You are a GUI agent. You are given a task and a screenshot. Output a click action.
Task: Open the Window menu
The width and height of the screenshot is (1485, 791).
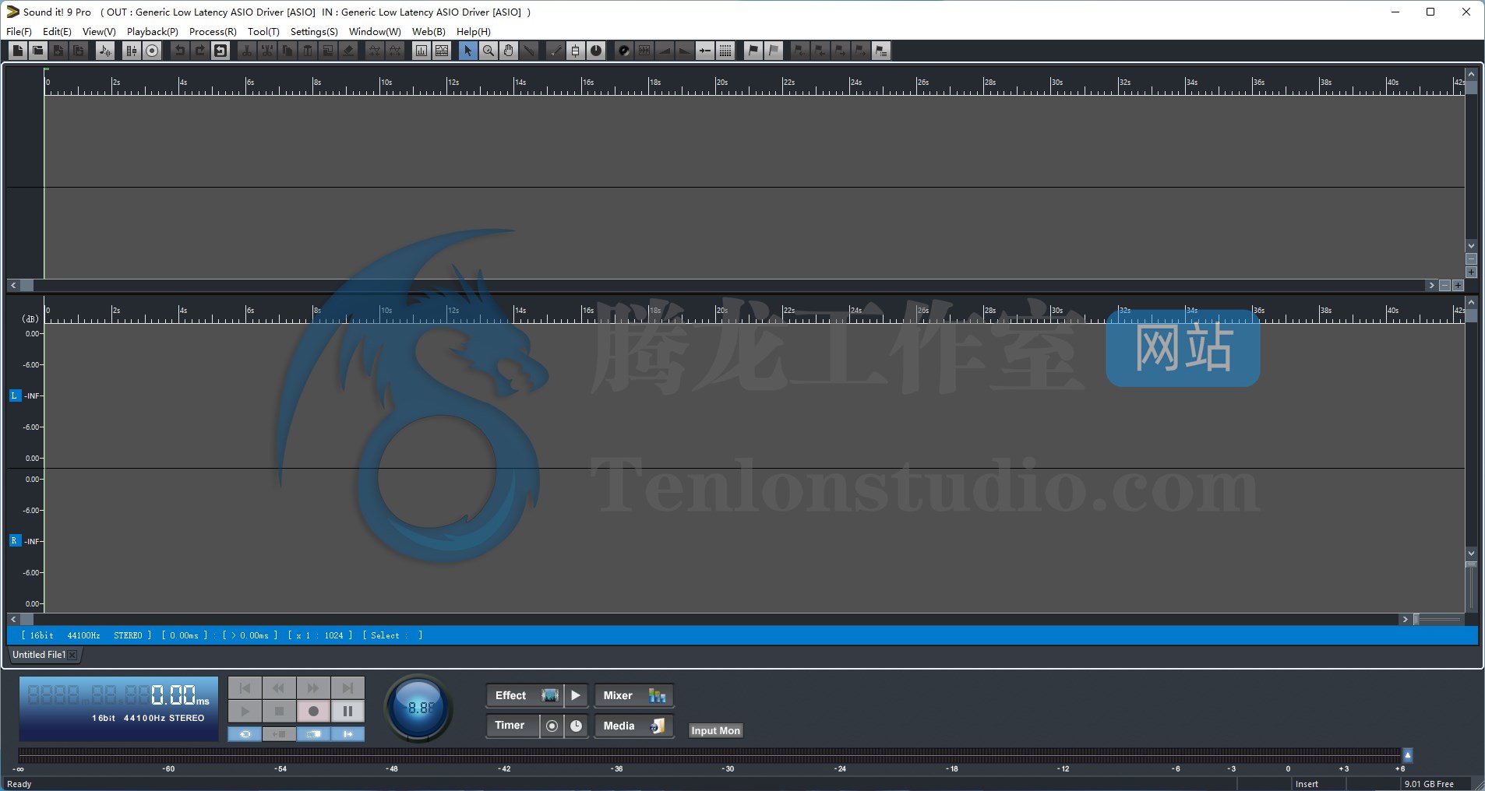tap(375, 31)
